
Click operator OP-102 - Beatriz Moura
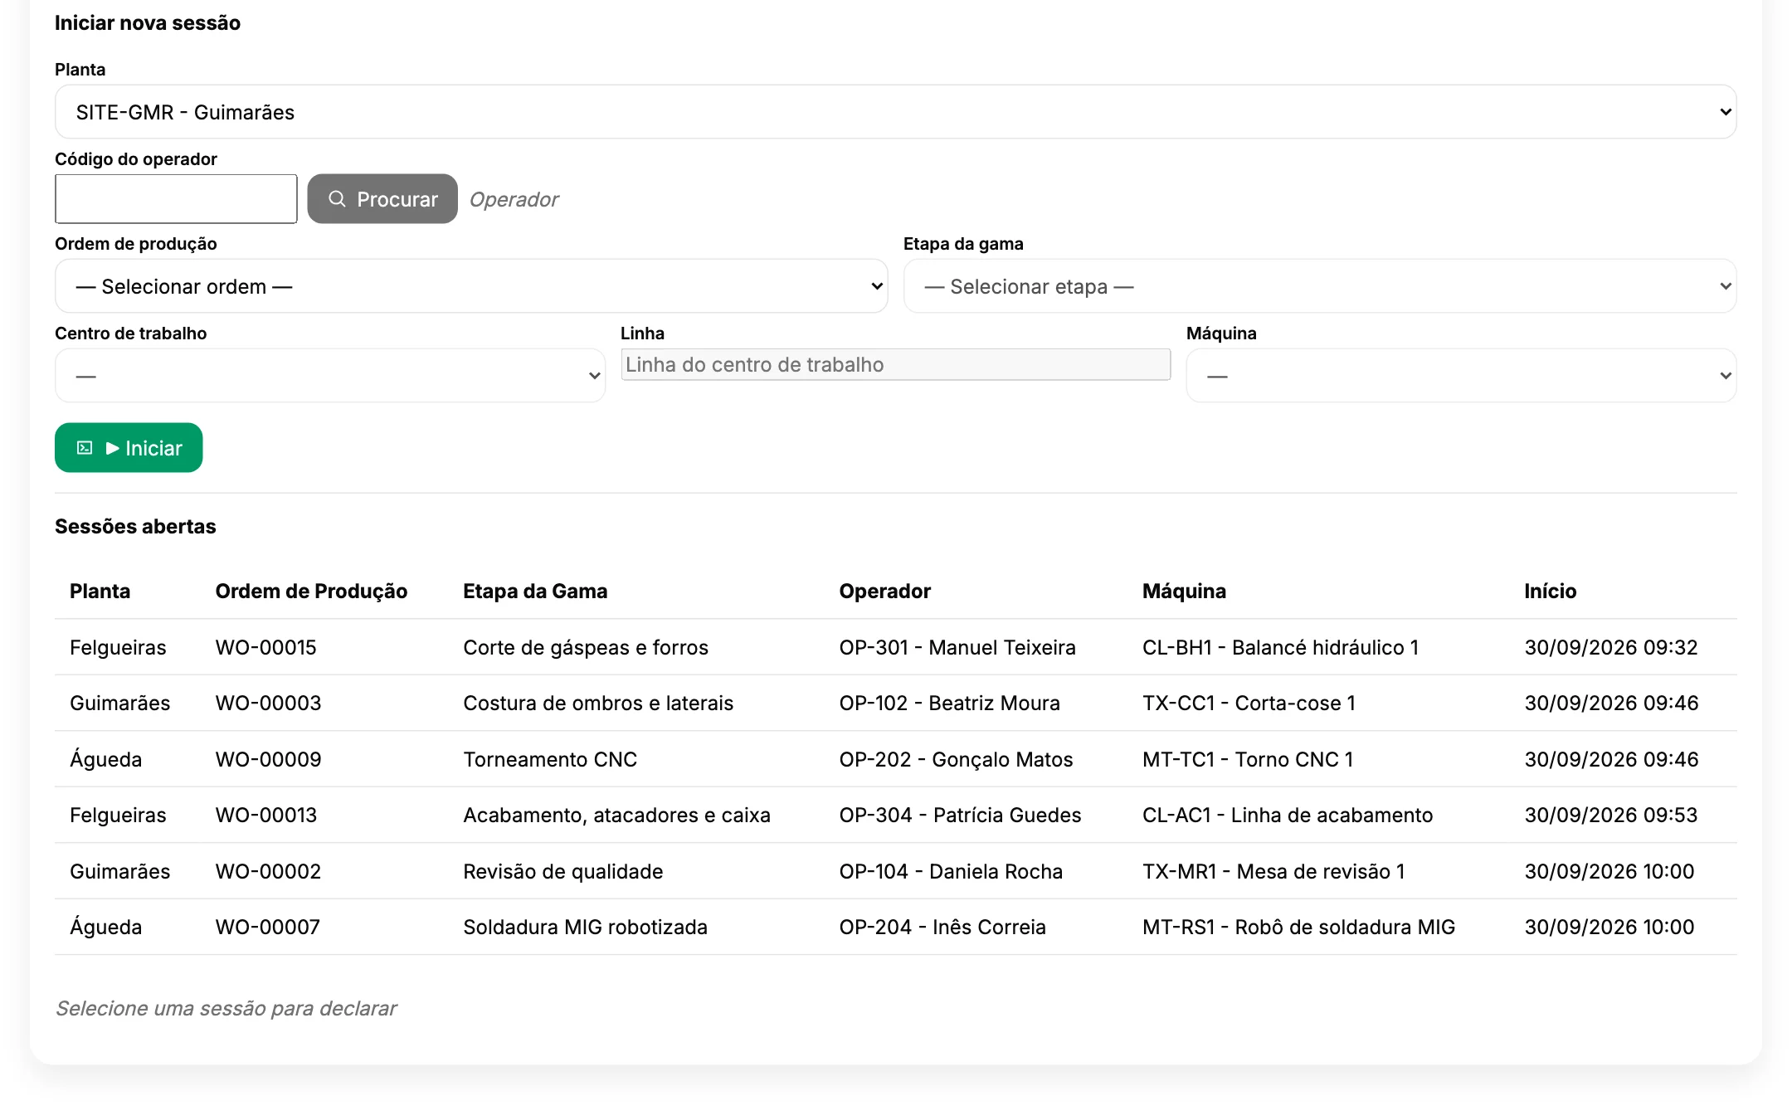[949, 703]
